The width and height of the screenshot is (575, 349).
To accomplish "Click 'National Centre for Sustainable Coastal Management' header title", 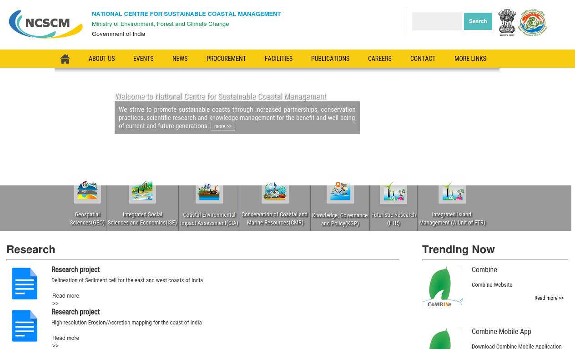I will (x=187, y=14).
